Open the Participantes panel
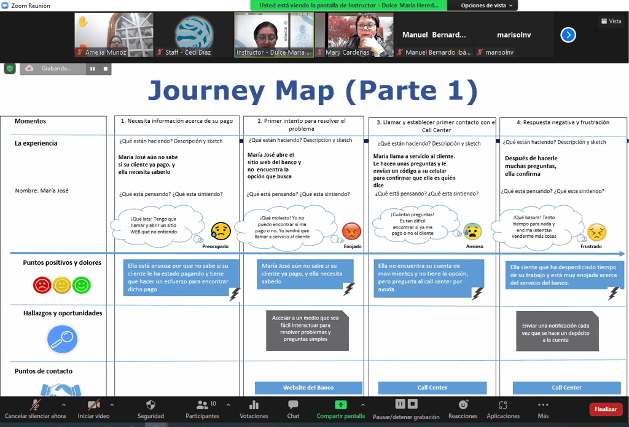Image resolution: width=629 pixels, height=427 pixels. click(202, 405)
